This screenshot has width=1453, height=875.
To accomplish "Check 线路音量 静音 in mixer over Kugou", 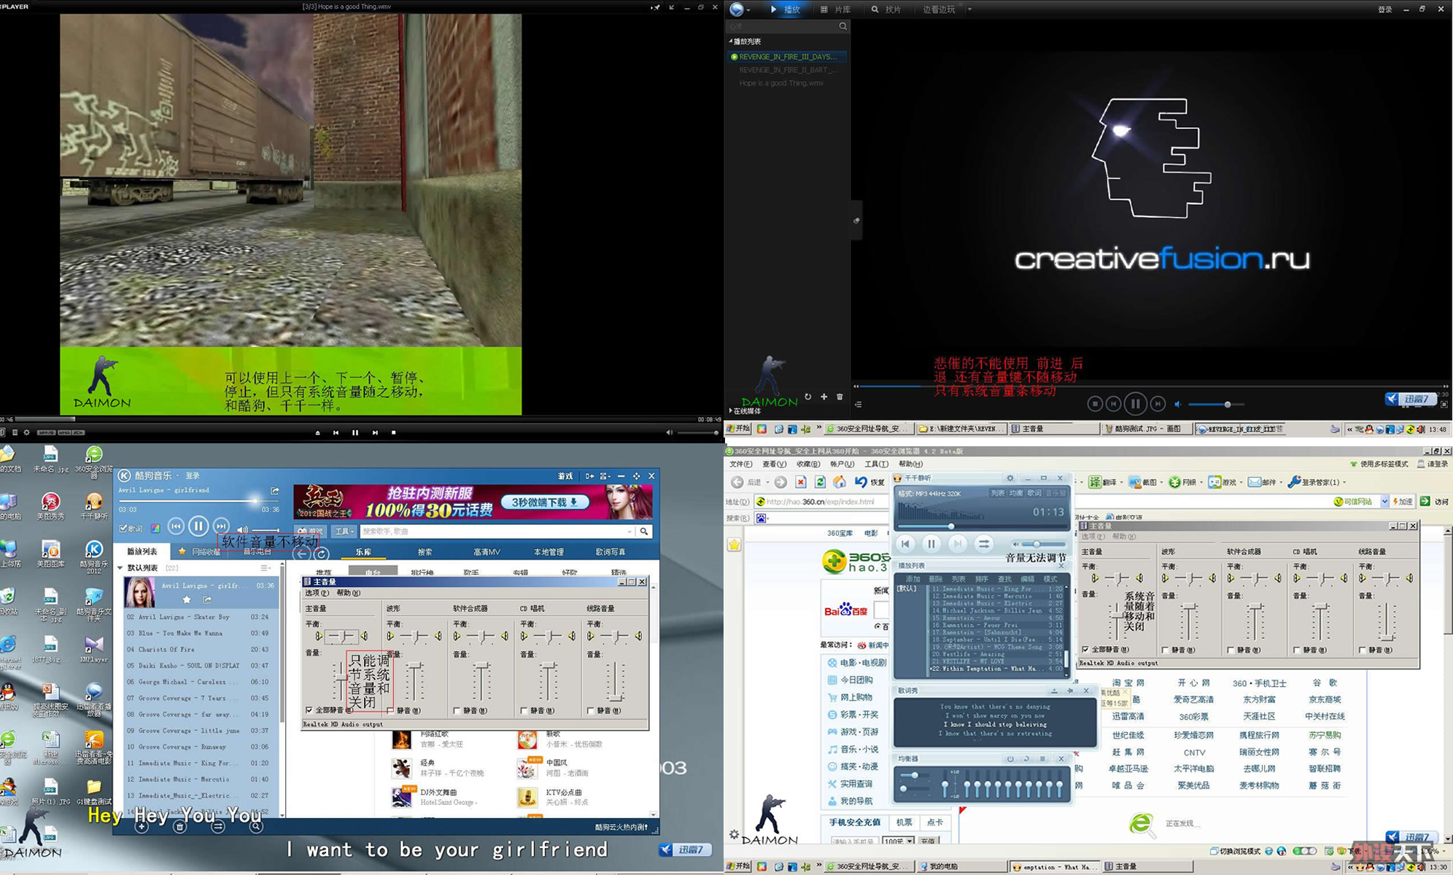I will point(592,710).
